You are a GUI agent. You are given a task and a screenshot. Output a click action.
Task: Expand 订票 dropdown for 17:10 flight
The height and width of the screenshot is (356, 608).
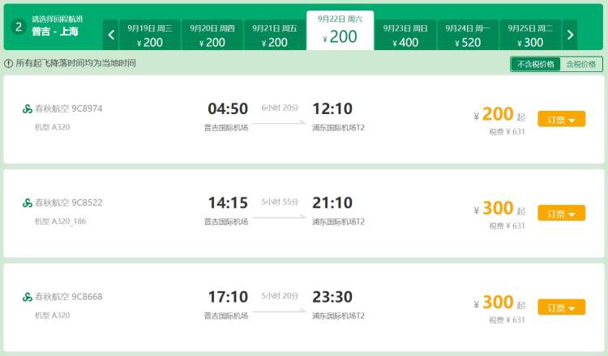click(561, 307)
